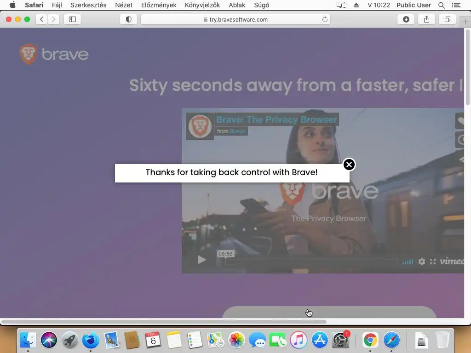Open Google Chrome from the Dock
The height and width of the screenshot is (353, 471).
click(370, 340)
